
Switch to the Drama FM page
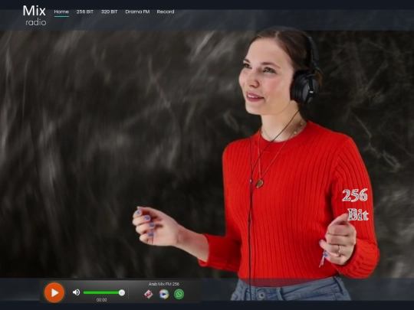coord(137,11)
